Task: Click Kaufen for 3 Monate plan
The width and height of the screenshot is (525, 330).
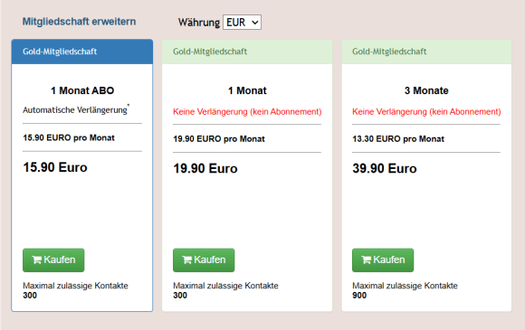Action: tap(383, 259)
